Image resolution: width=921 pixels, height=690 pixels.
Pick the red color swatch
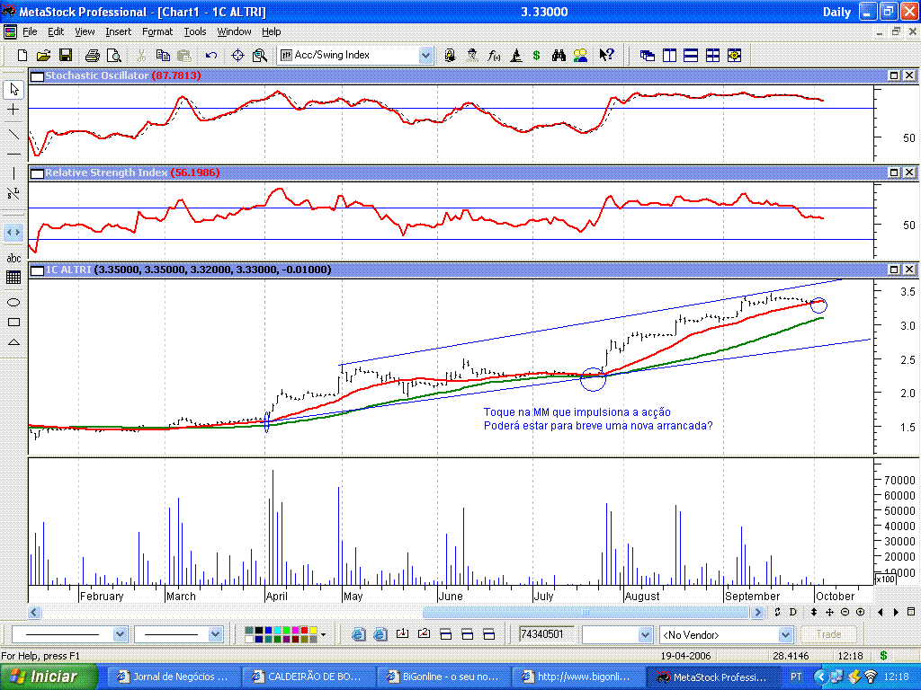[x=304, y=630]
